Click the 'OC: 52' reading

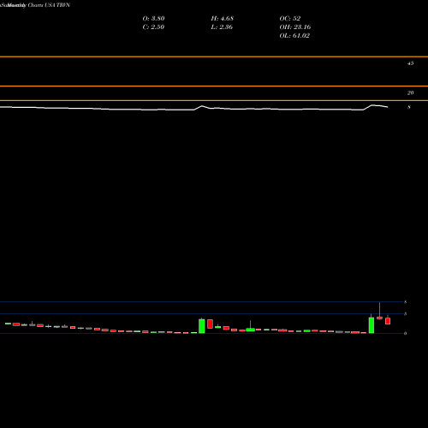click(290, 18)
